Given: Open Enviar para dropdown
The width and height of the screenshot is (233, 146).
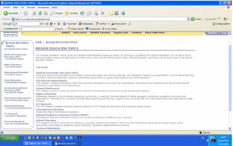Looking at the screenshot, I should click(x=119, y=24).
